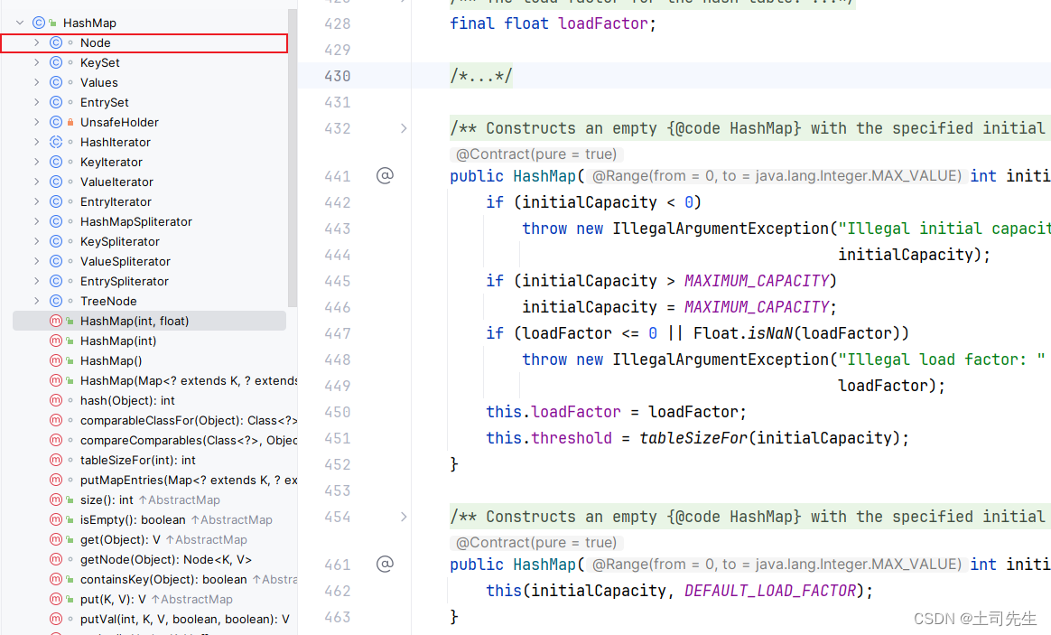Click the method icon beside getNode(Object)
The height and width of the screenshot is (635, 1051).
pyautogui.click(x=56, y=559)
